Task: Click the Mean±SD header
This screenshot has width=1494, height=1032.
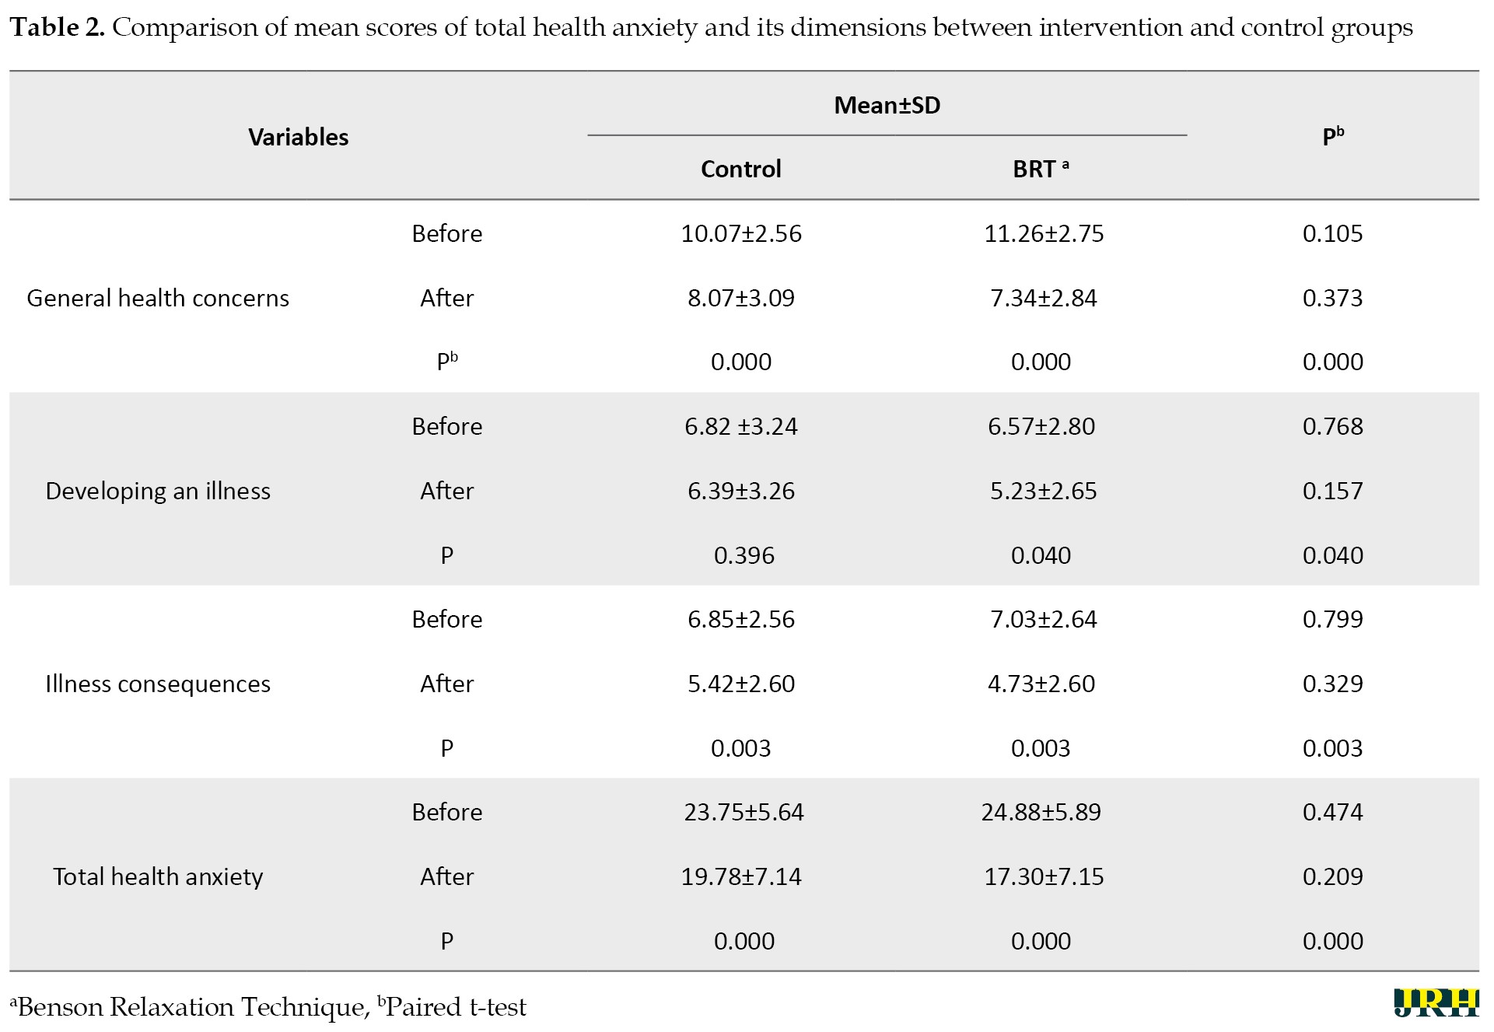Action: tap(887, 105)
